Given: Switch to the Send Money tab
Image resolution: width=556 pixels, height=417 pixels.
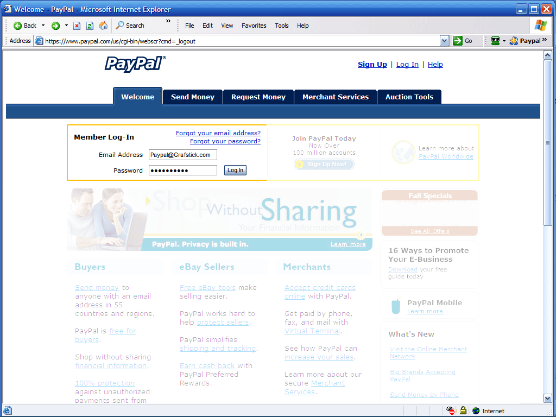Looking at the screenshot, I should [x=193, y=97].
